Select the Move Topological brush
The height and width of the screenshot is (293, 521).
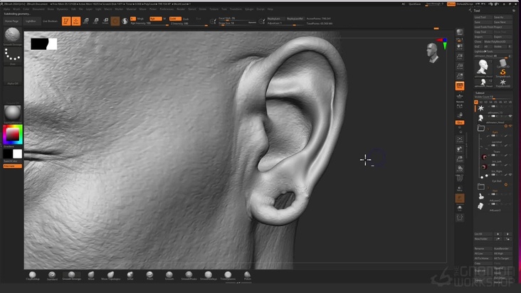point(110,275)
